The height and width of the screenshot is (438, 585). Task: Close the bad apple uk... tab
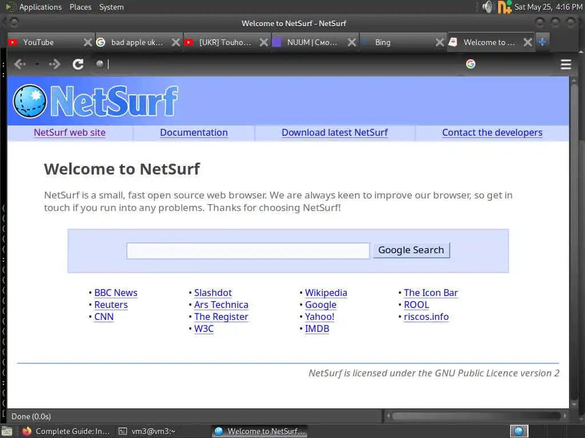[x=176, y=42]
